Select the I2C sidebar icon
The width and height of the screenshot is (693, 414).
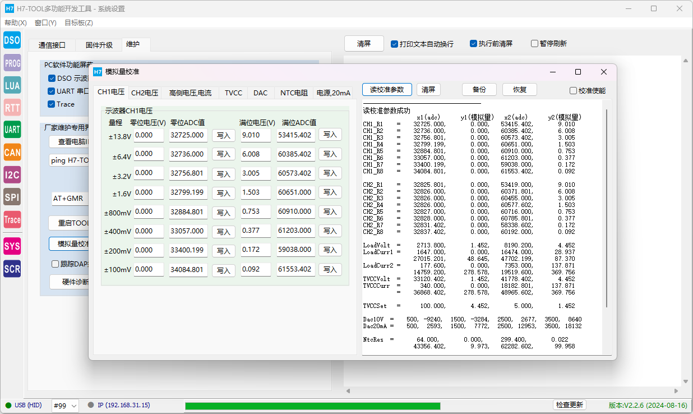(12, 175)
